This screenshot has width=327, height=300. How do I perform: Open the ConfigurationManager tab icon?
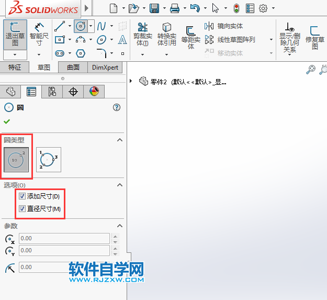(52, 92)
